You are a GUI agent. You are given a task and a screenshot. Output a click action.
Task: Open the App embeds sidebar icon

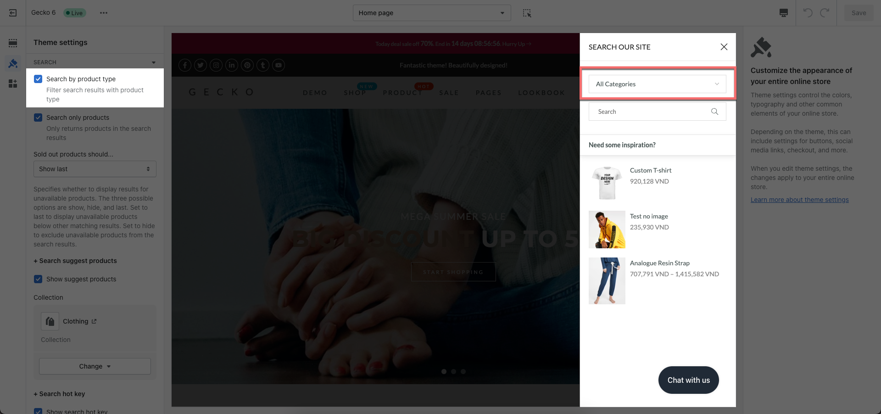point(13,84)
